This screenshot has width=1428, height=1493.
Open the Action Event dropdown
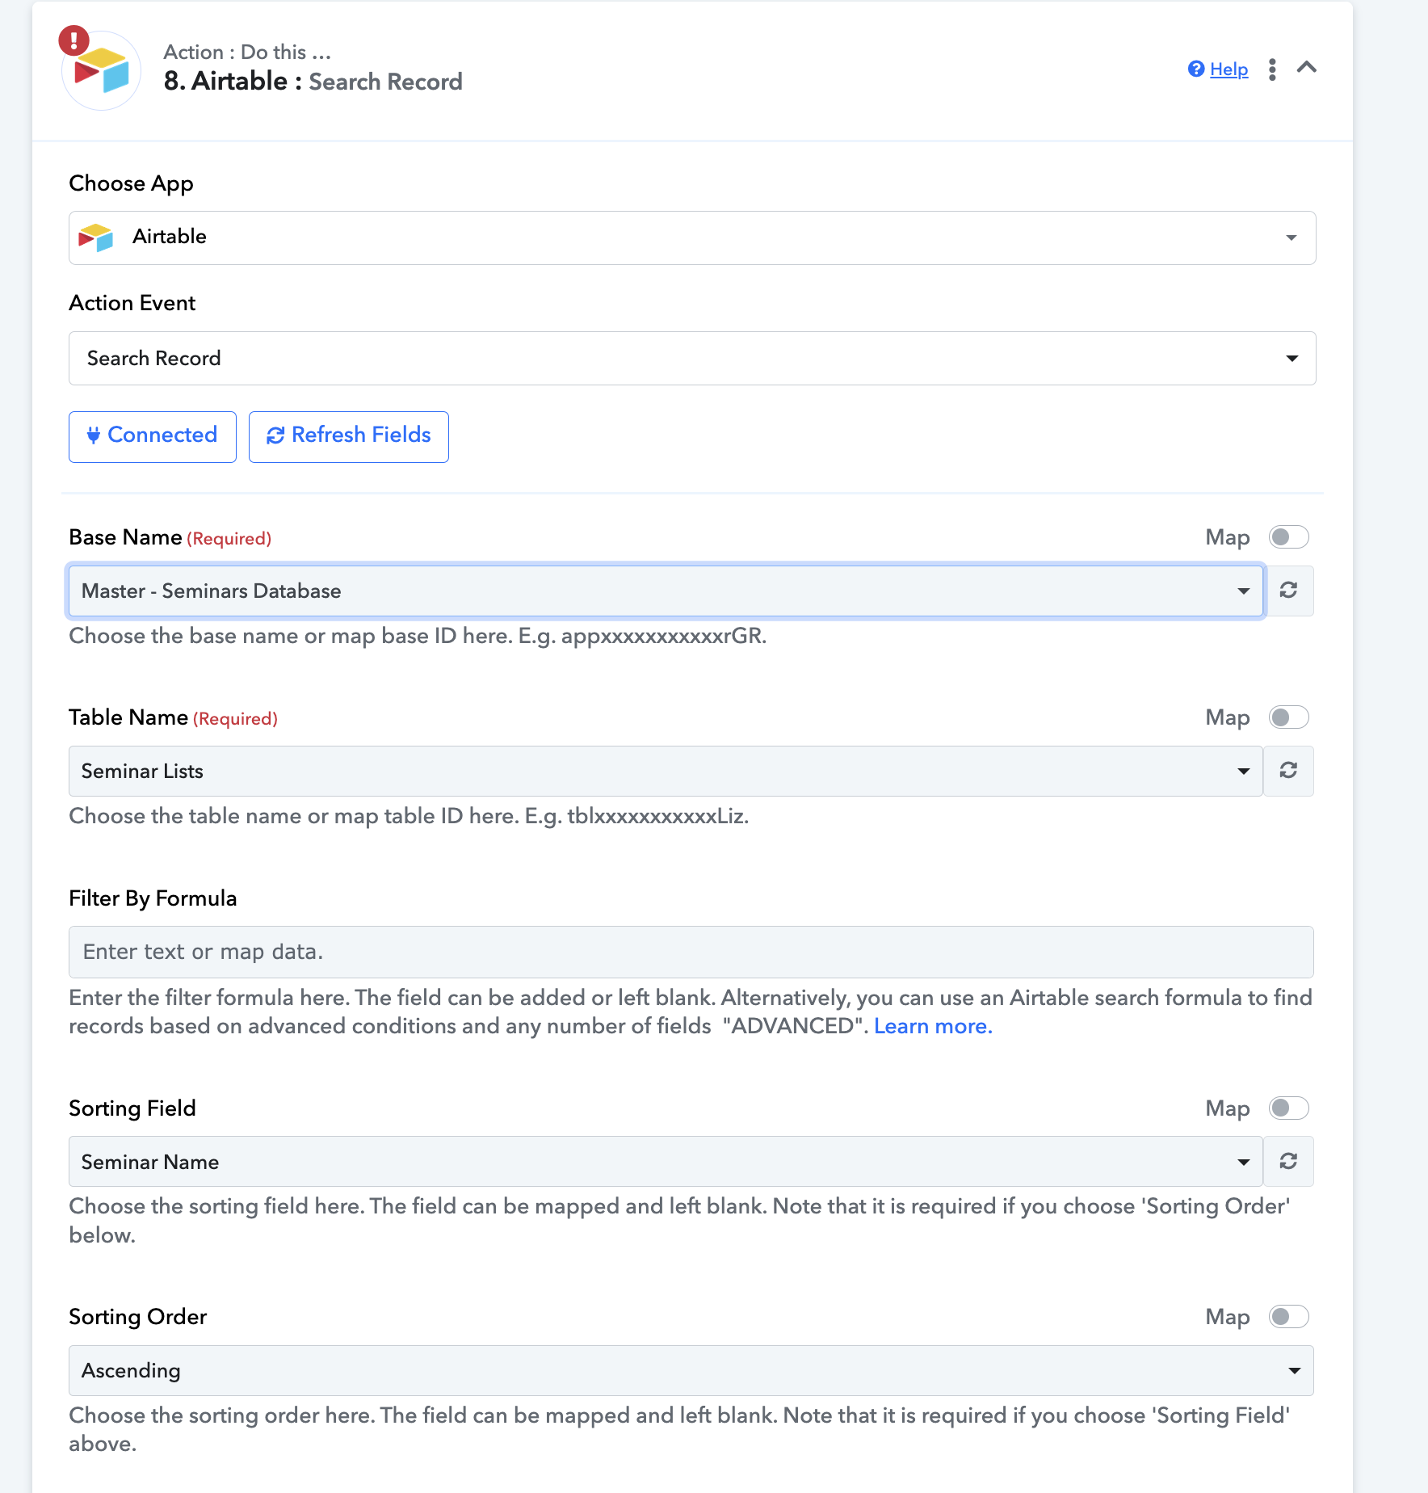[x=692, y=358]
